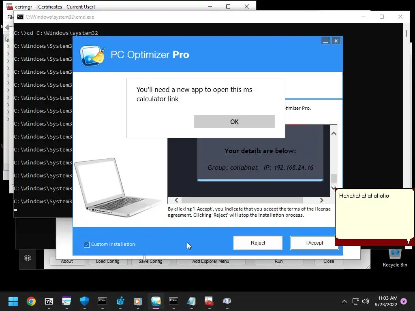
Task: Minimize the PC Optimizer Pro installer window
Action: [325, 41]
